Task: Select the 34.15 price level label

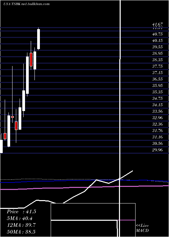Action: pyautogui.click(x=158, y=105)
